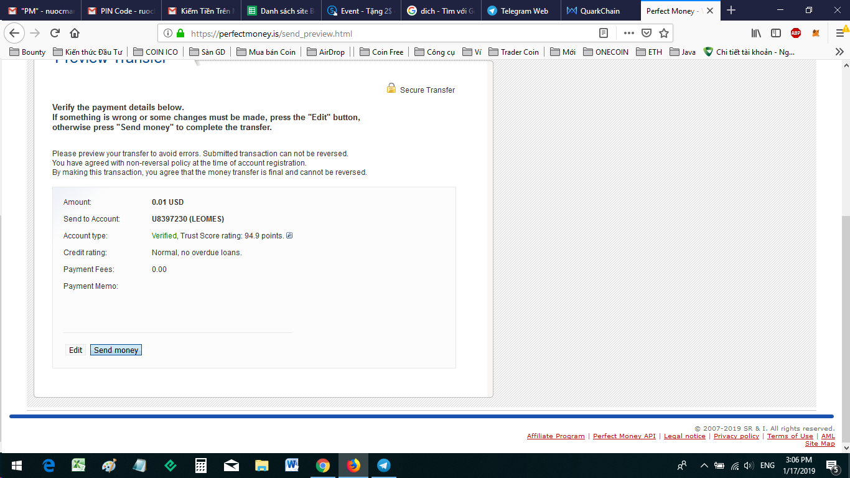
Task: Open Telegram from the taskbar
Action: point(384,466)
